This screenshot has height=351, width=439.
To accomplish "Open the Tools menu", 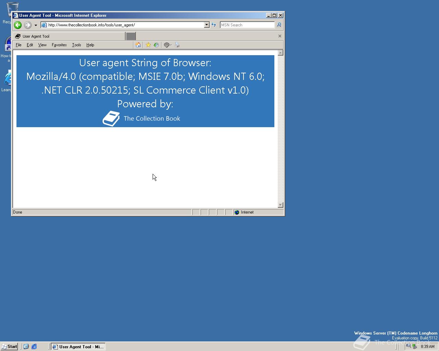I will pyautogui.click(x=76, y=45).
